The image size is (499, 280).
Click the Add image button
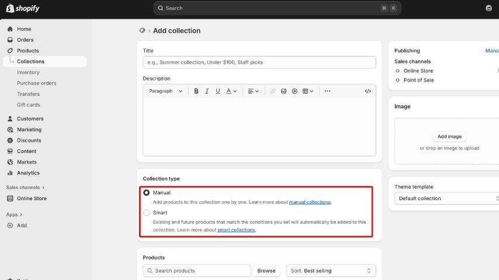(x=449, y=136)
